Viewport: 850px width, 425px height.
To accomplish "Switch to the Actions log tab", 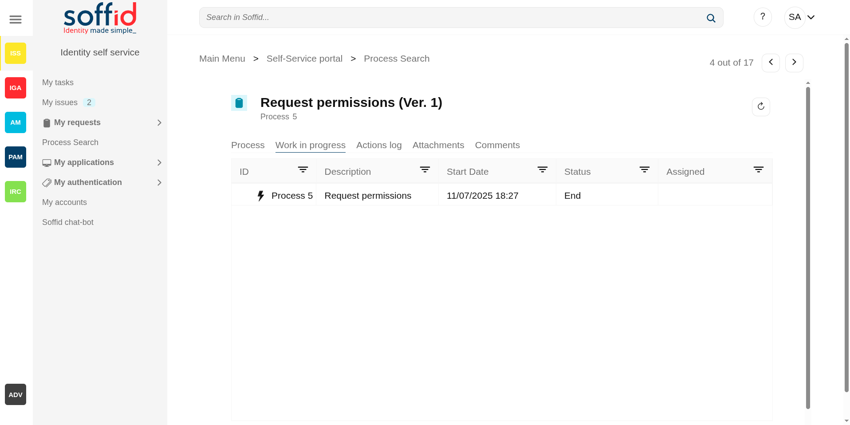I will click(379, 145).
